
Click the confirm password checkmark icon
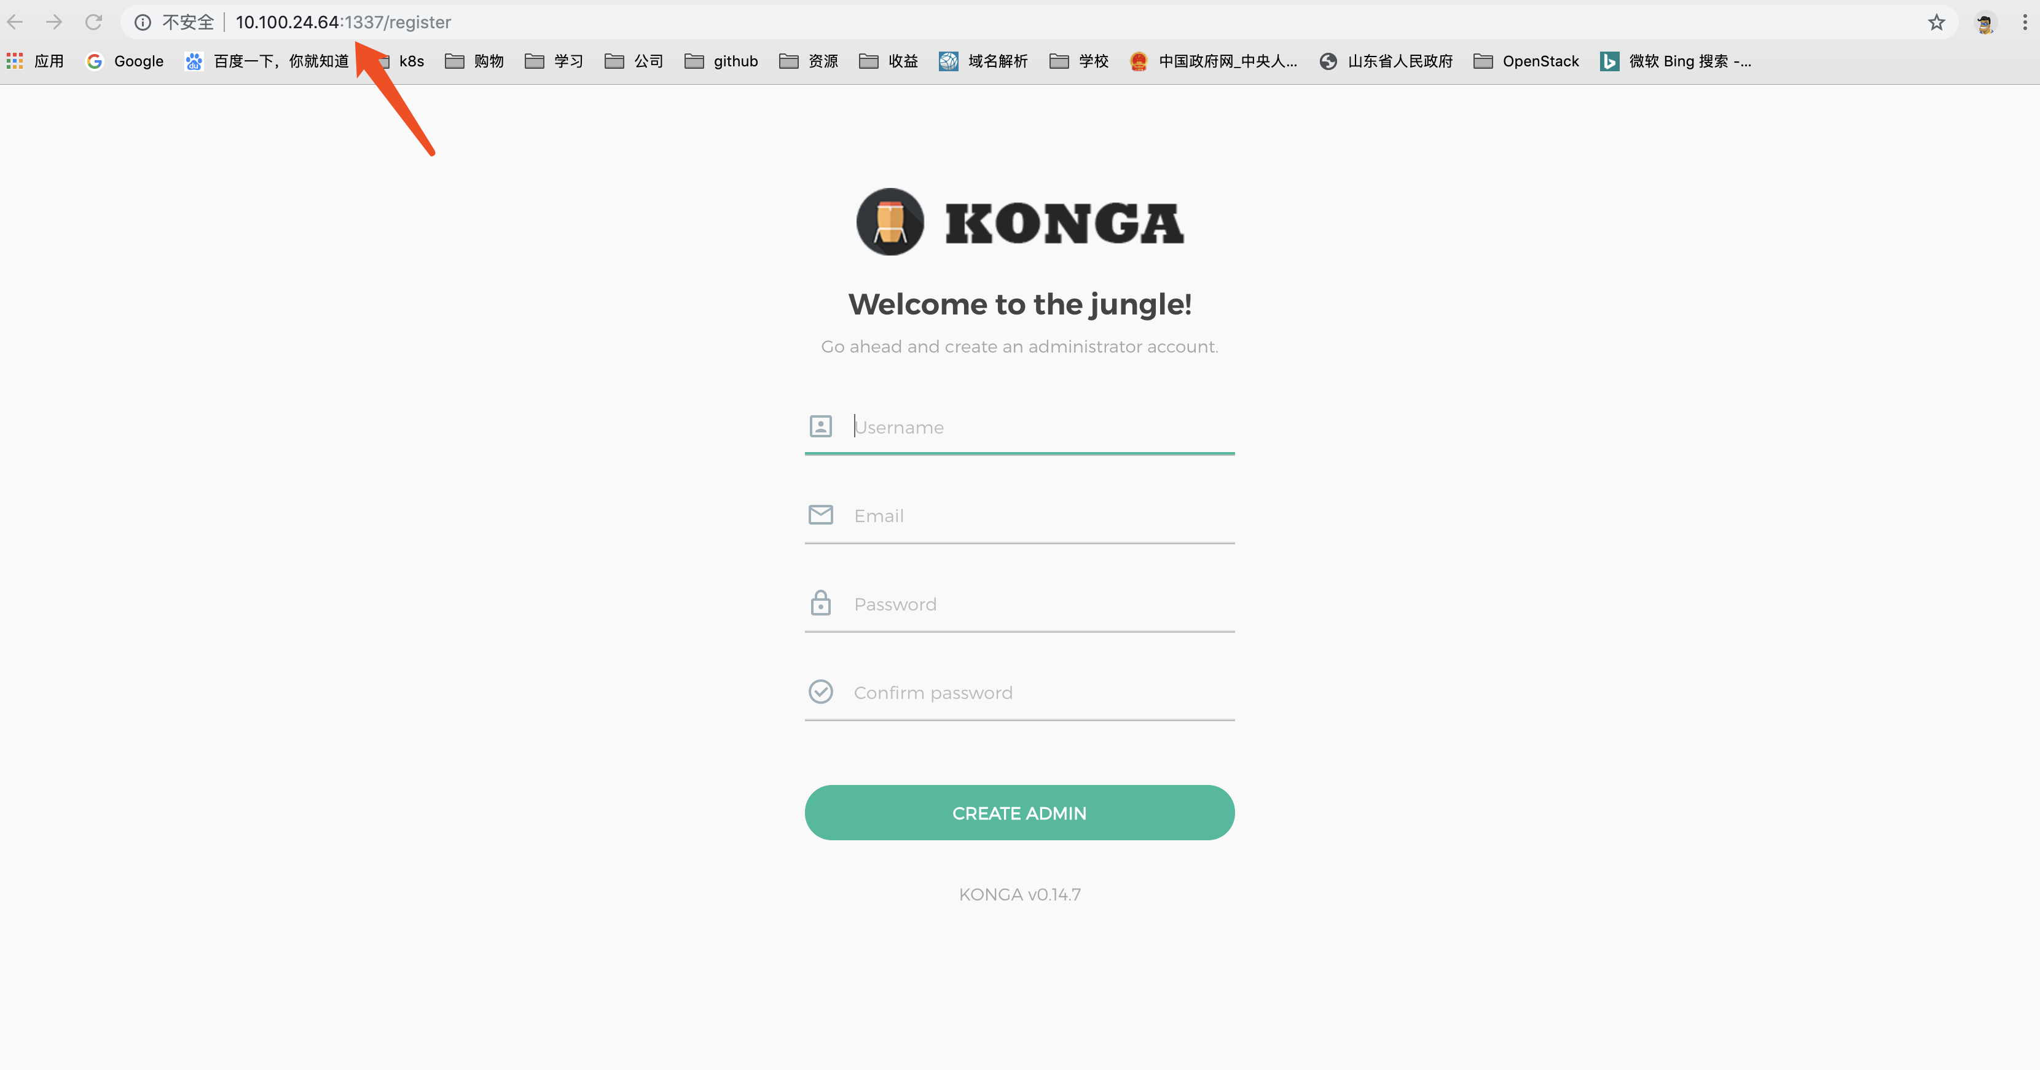[x=820, y=691]
